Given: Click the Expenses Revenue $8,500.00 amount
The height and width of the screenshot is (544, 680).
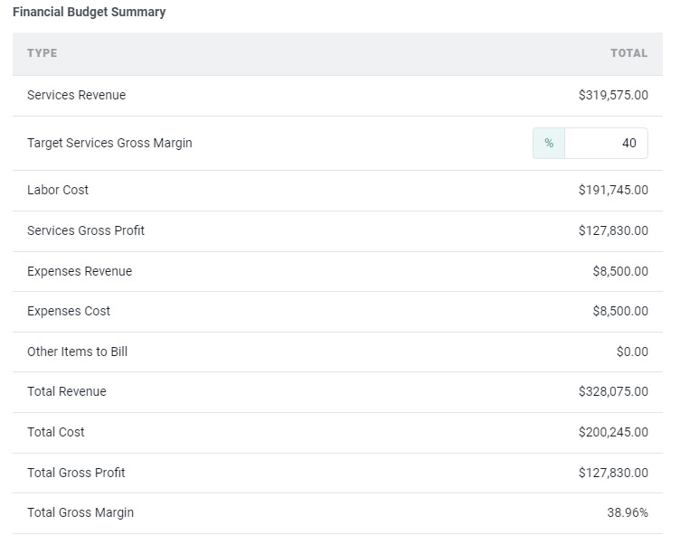Looking at the screenshot, I should pyautogui.click(x=620, y=271).
